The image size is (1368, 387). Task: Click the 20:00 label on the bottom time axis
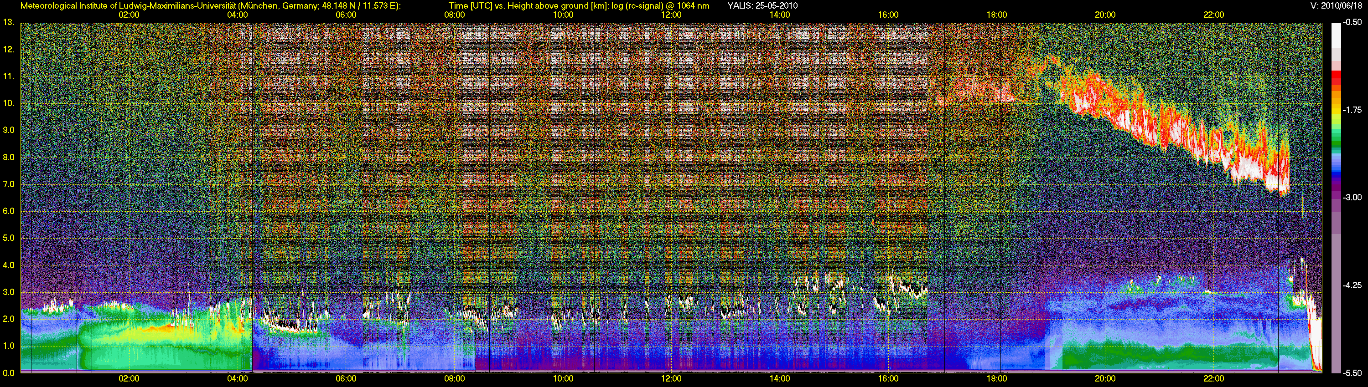1105,378
